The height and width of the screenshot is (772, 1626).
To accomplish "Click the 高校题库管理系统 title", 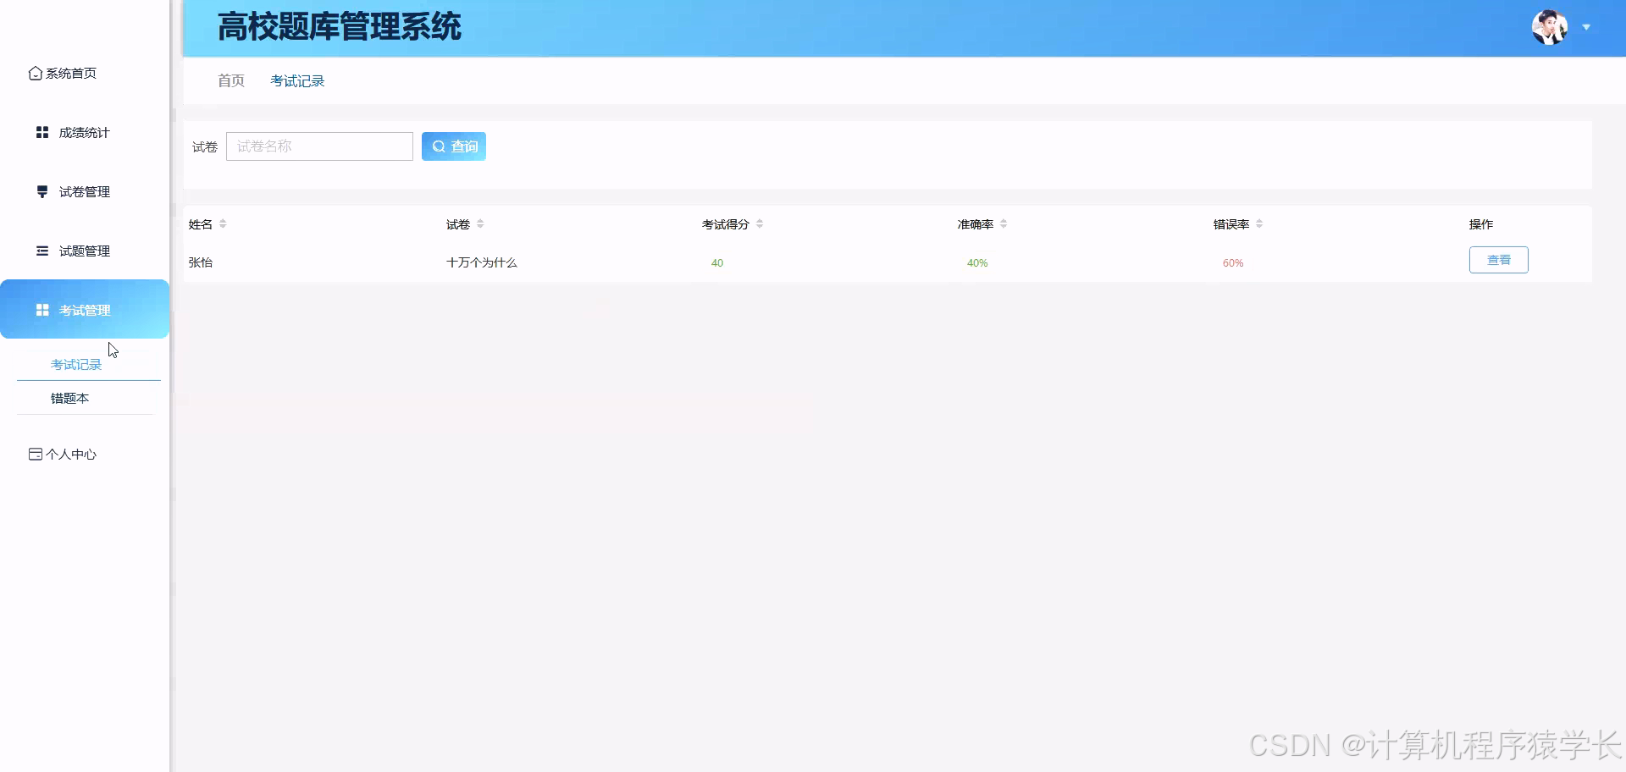I will [340, 27].
